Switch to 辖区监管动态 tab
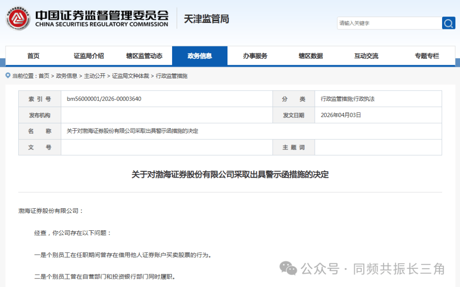This screenshot has height=287, width=460. 144,56
